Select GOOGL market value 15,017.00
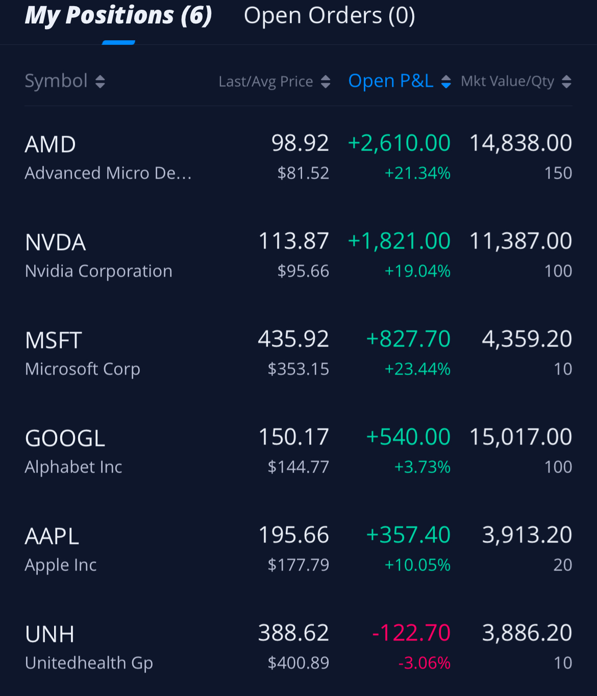 pyautogui.click(x=520, y=437)
